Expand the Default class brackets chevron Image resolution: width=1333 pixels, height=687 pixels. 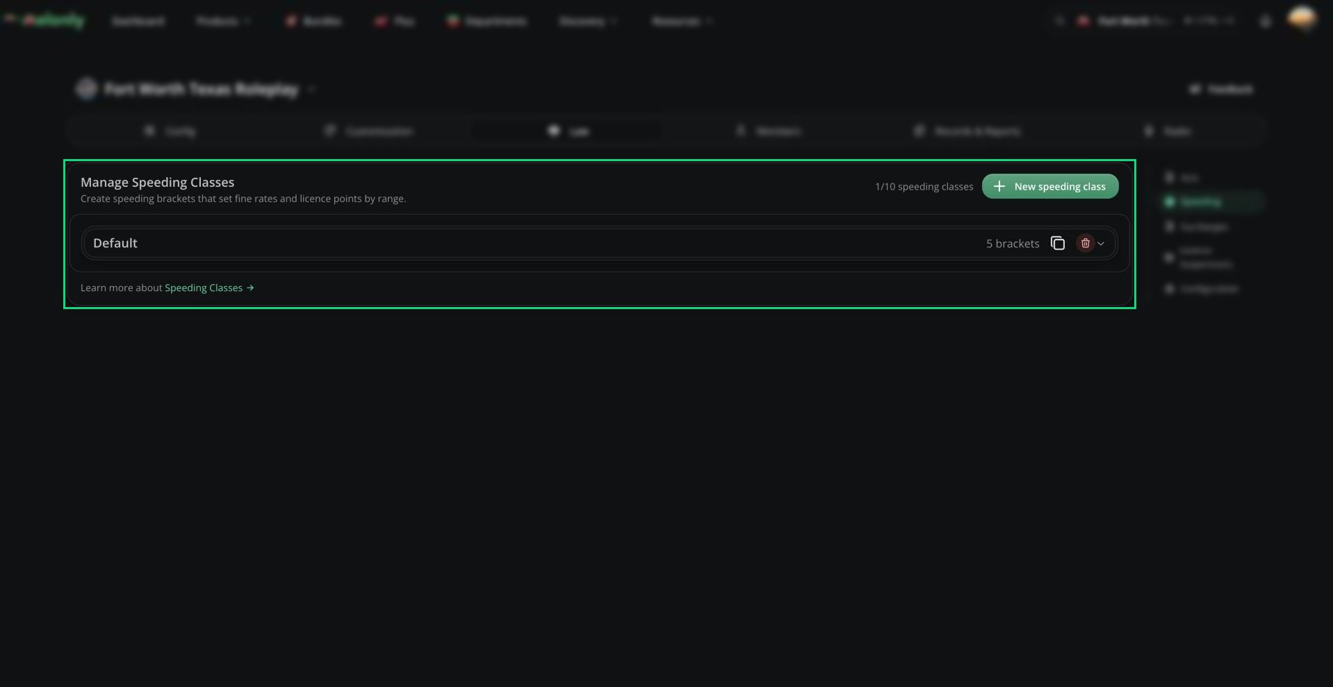pos(1101,243)
